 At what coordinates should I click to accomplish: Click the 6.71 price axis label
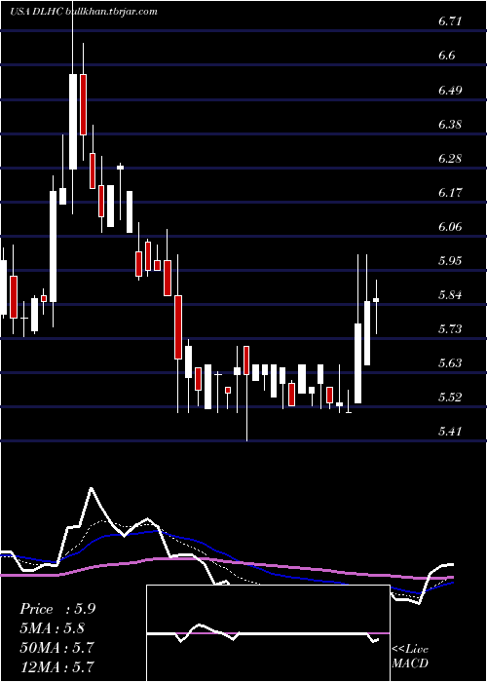click(450, 21)
